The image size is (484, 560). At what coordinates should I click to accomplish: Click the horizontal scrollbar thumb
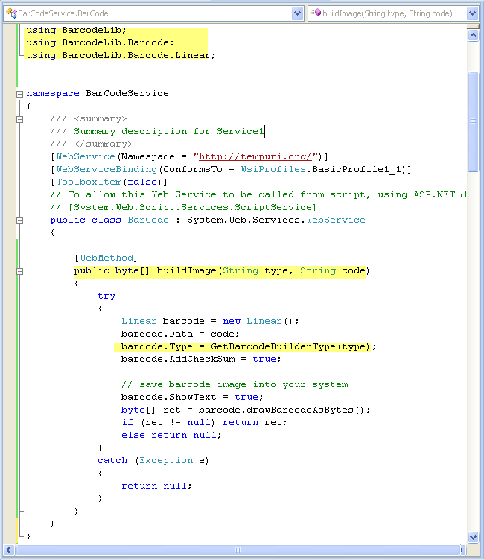click(238, 550)
